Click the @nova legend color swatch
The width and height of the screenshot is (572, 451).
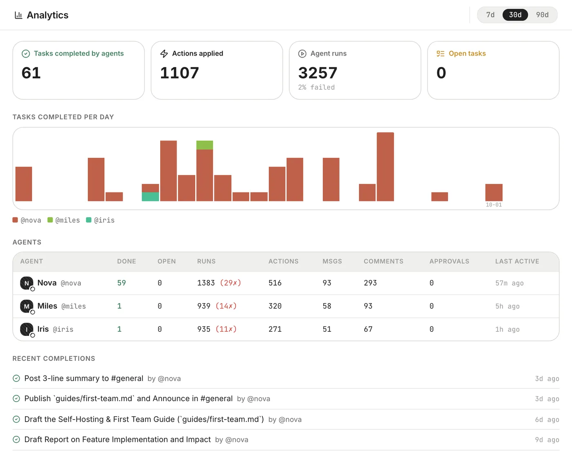point(15,220)
